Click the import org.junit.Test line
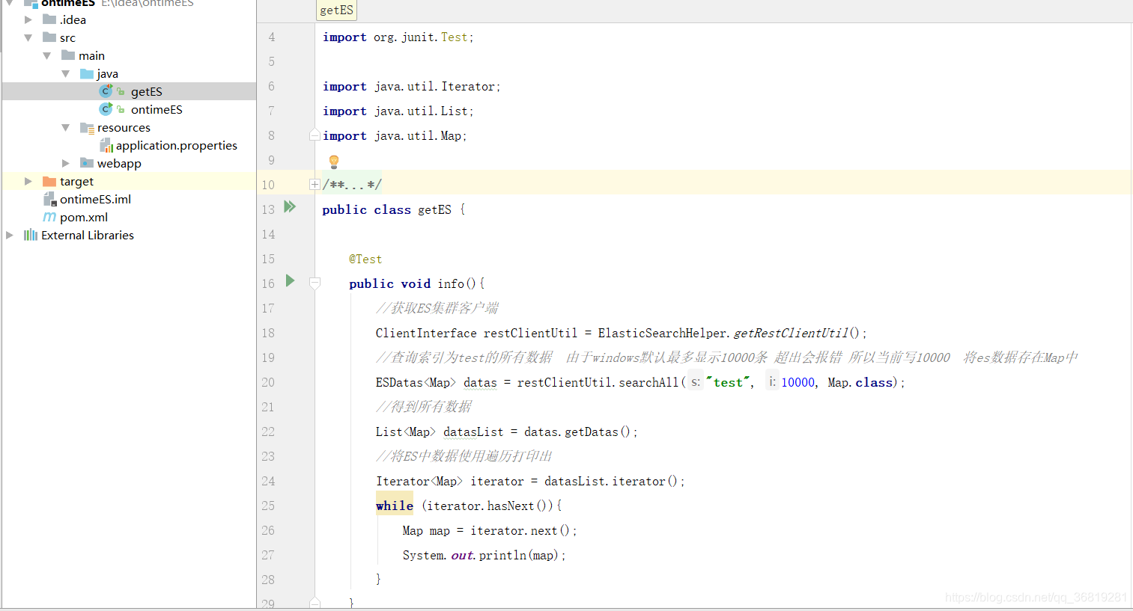1133x611 pixels. coord(398,37)
